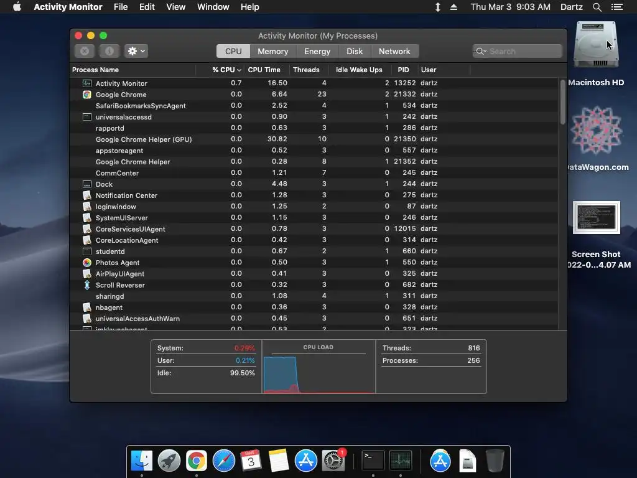Image resolution: width=637 pixels, height=478 pixels.
Task: Select the rapportd process row
Action: (314, 128)
